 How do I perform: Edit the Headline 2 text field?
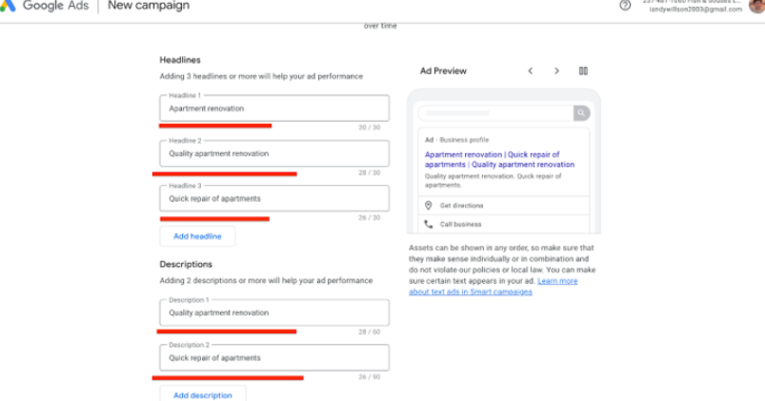(x=274, y=153)
